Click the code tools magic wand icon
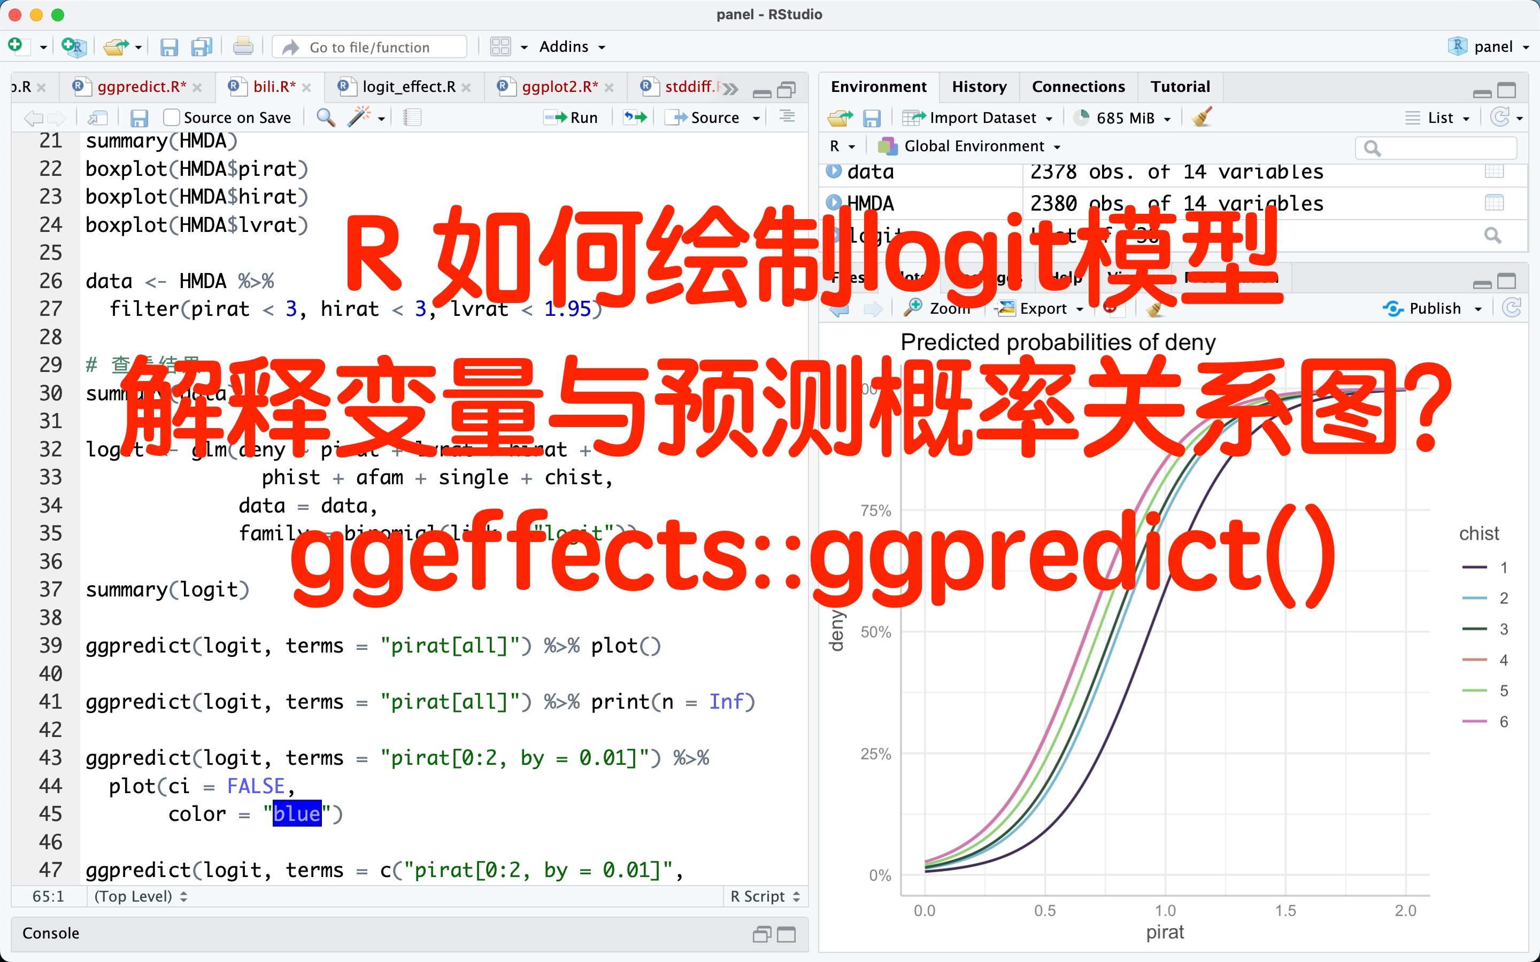Viewport: 1540px width, 962px height. (360, 116)
